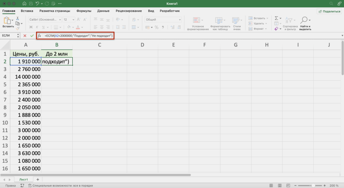Switch to Page Layout view in status bar
The width and height of the screenshot is (344, 188).
280,185
